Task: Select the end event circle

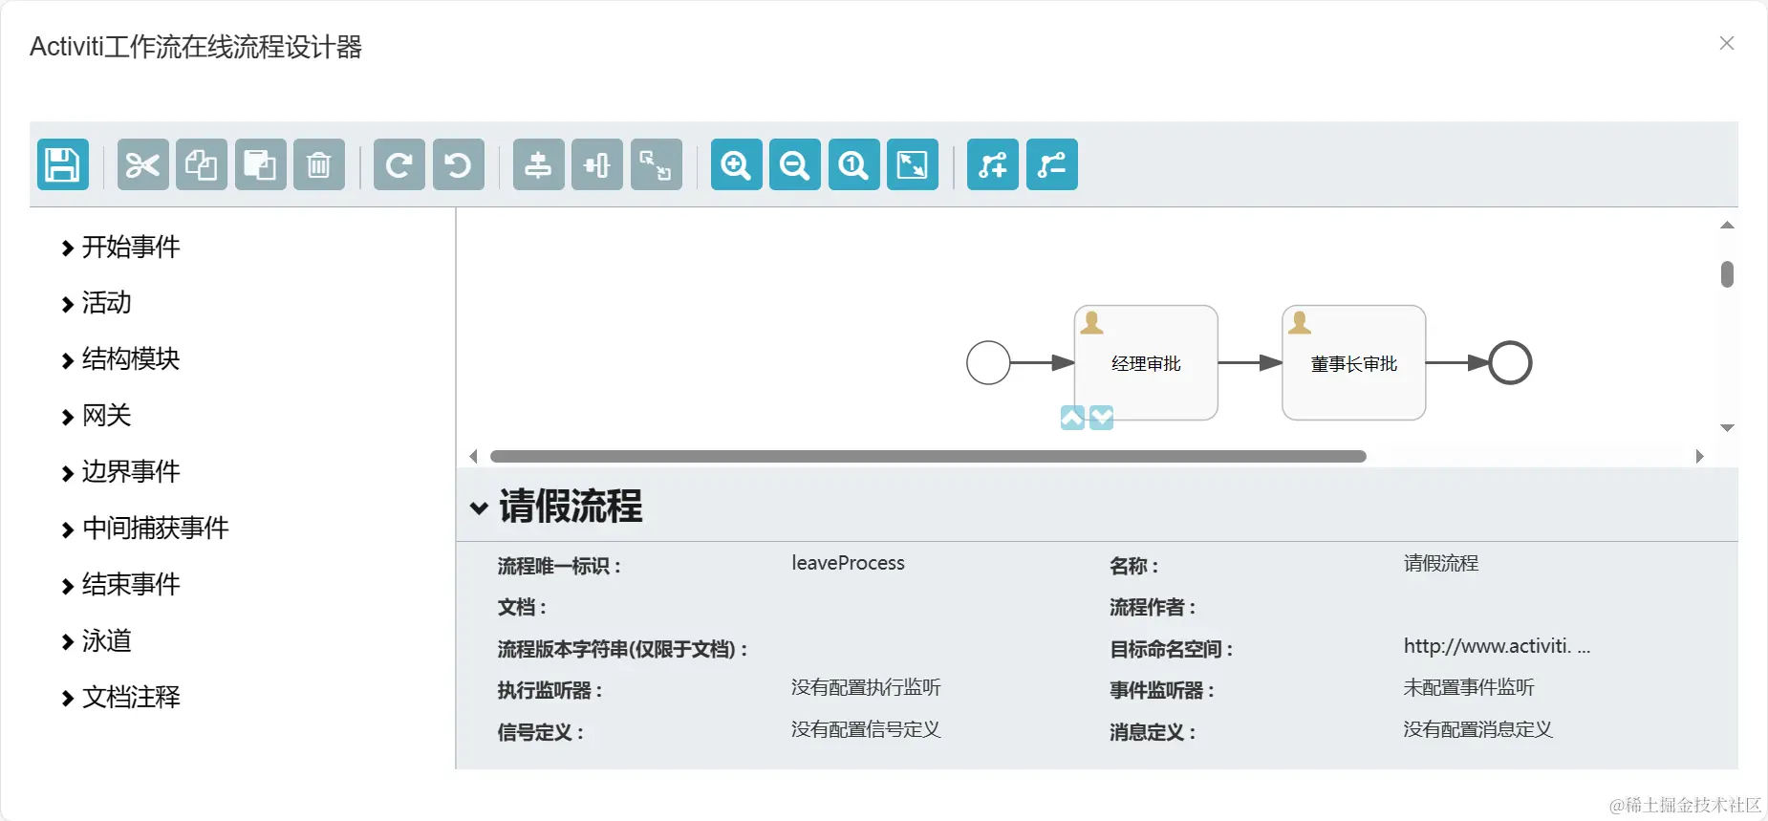Action: pos(1510,363)
